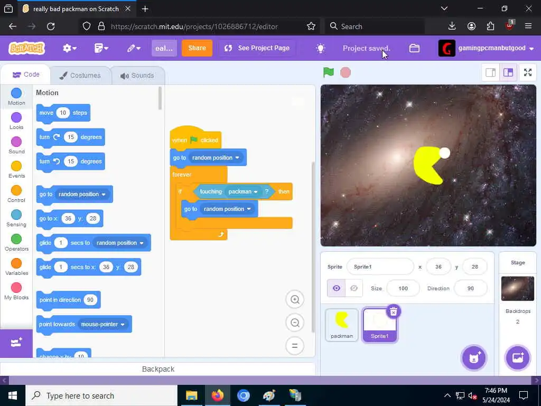
Task: Click the orange Share button
Action: (197, 48)
